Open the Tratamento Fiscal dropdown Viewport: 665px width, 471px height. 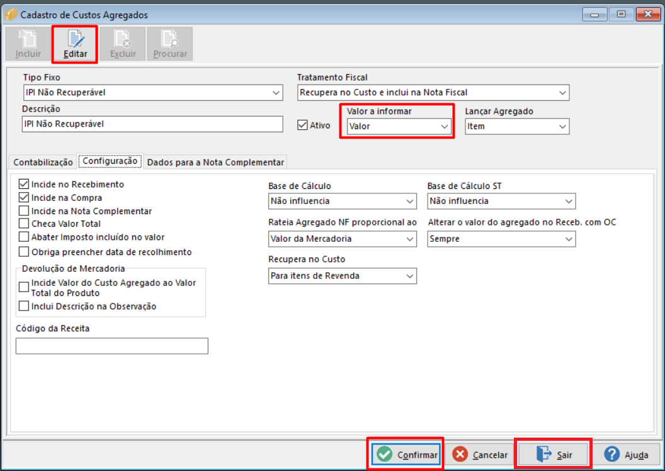(x=433, y=93)
